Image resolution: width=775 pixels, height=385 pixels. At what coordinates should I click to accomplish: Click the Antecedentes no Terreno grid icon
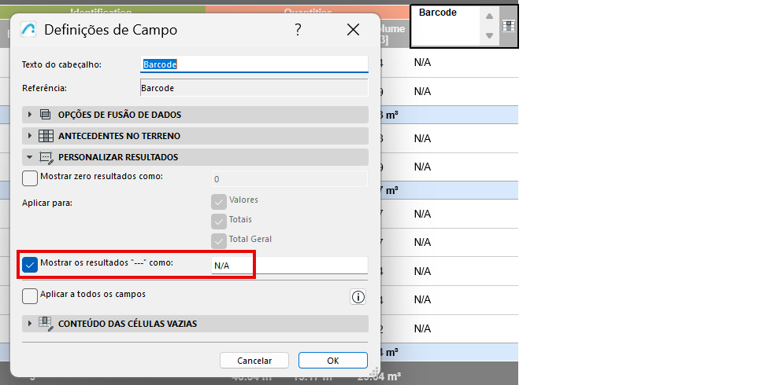46,136
